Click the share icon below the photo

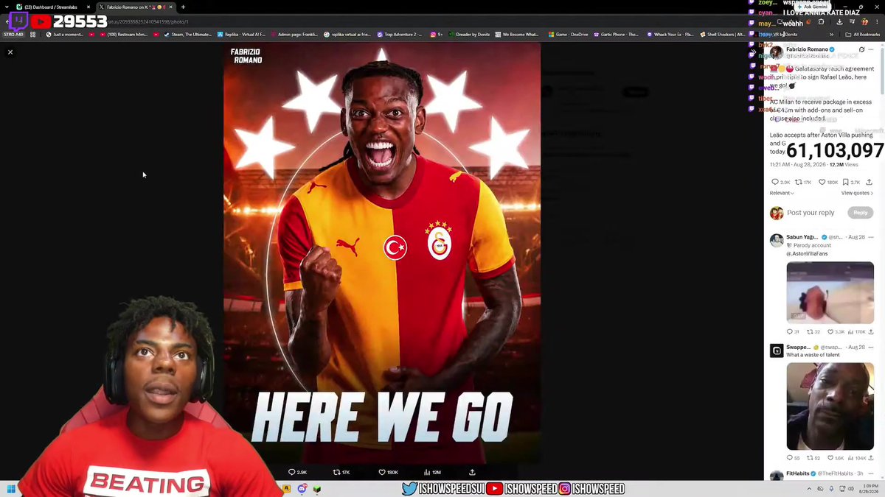coord(472,472)
